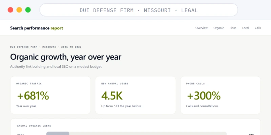
Task: Select the +681% organic traffic figure
Action: [33, 96]
